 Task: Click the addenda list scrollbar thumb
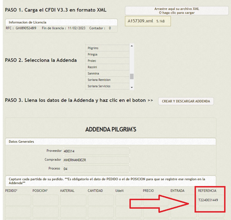pos(132,76)
